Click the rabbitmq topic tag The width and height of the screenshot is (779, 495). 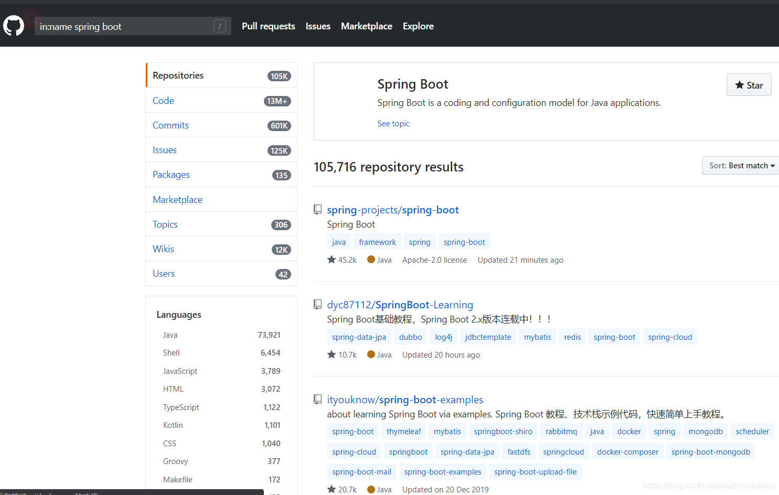pyautogui.click(x=561, y=432)
